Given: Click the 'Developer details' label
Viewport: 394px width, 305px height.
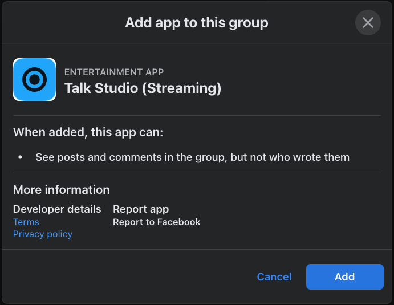Looking at the screenshot, I should (x=57, y=209).
